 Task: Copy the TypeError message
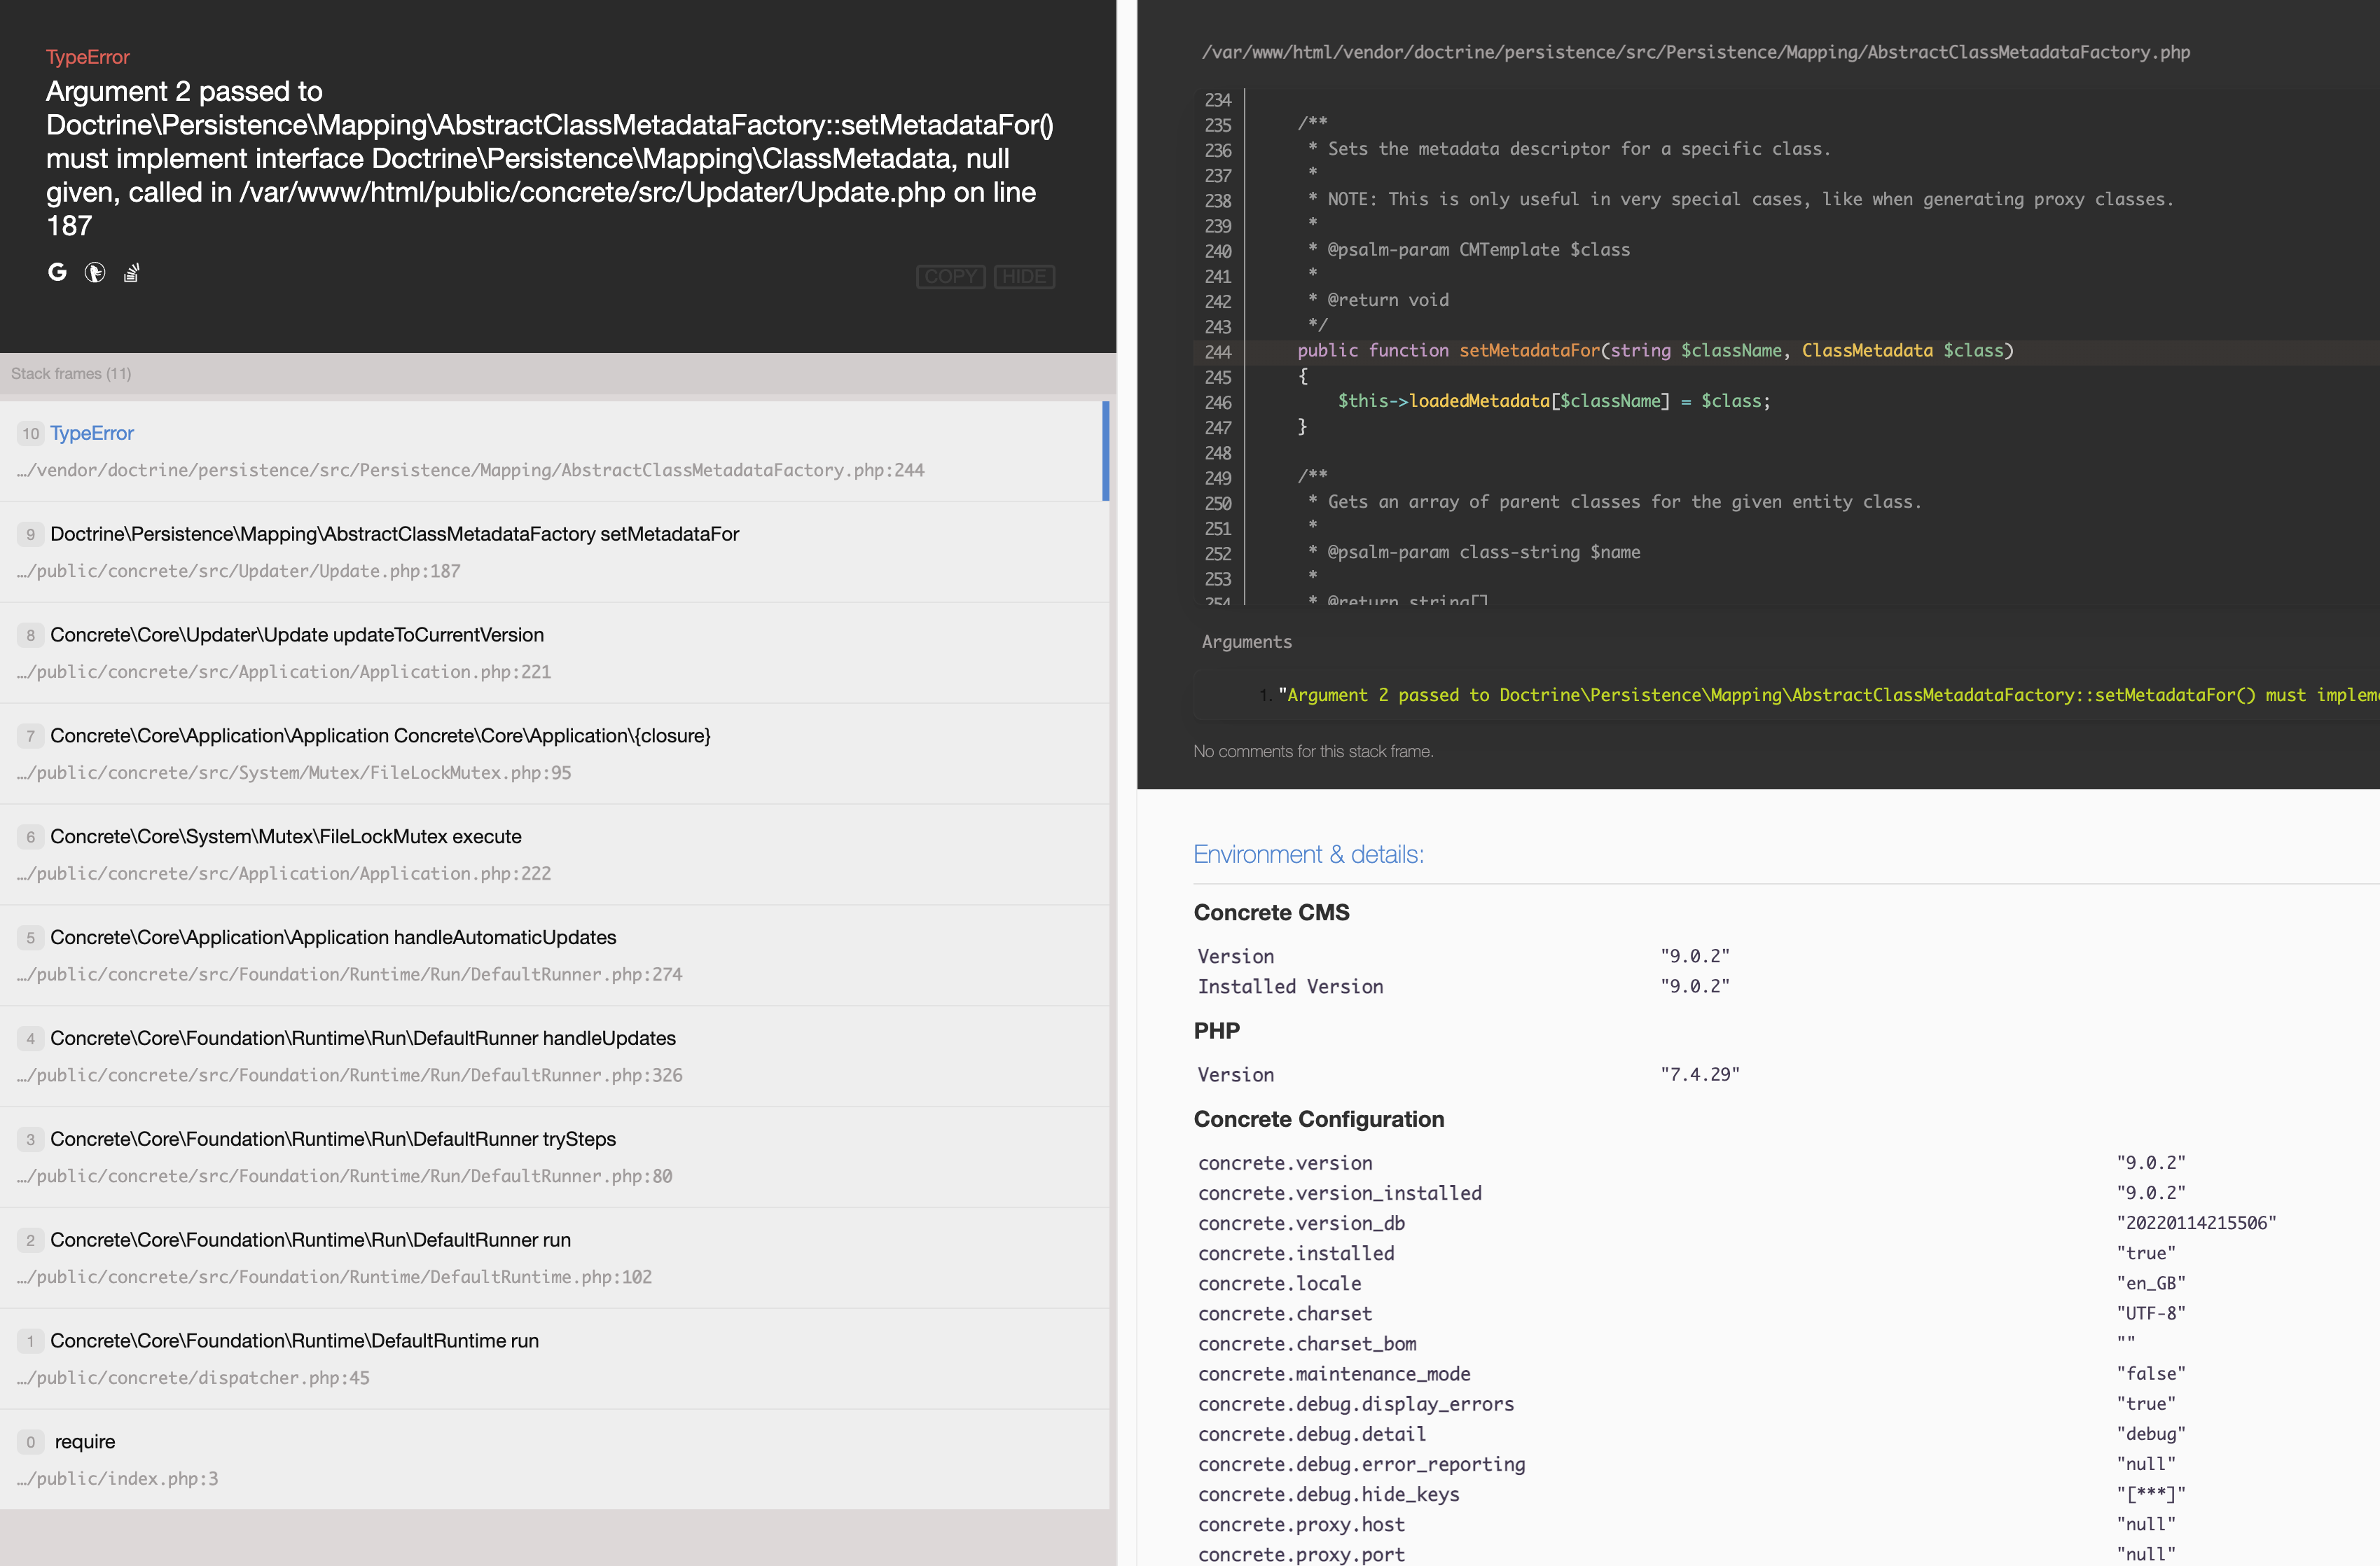click(950, 277)
